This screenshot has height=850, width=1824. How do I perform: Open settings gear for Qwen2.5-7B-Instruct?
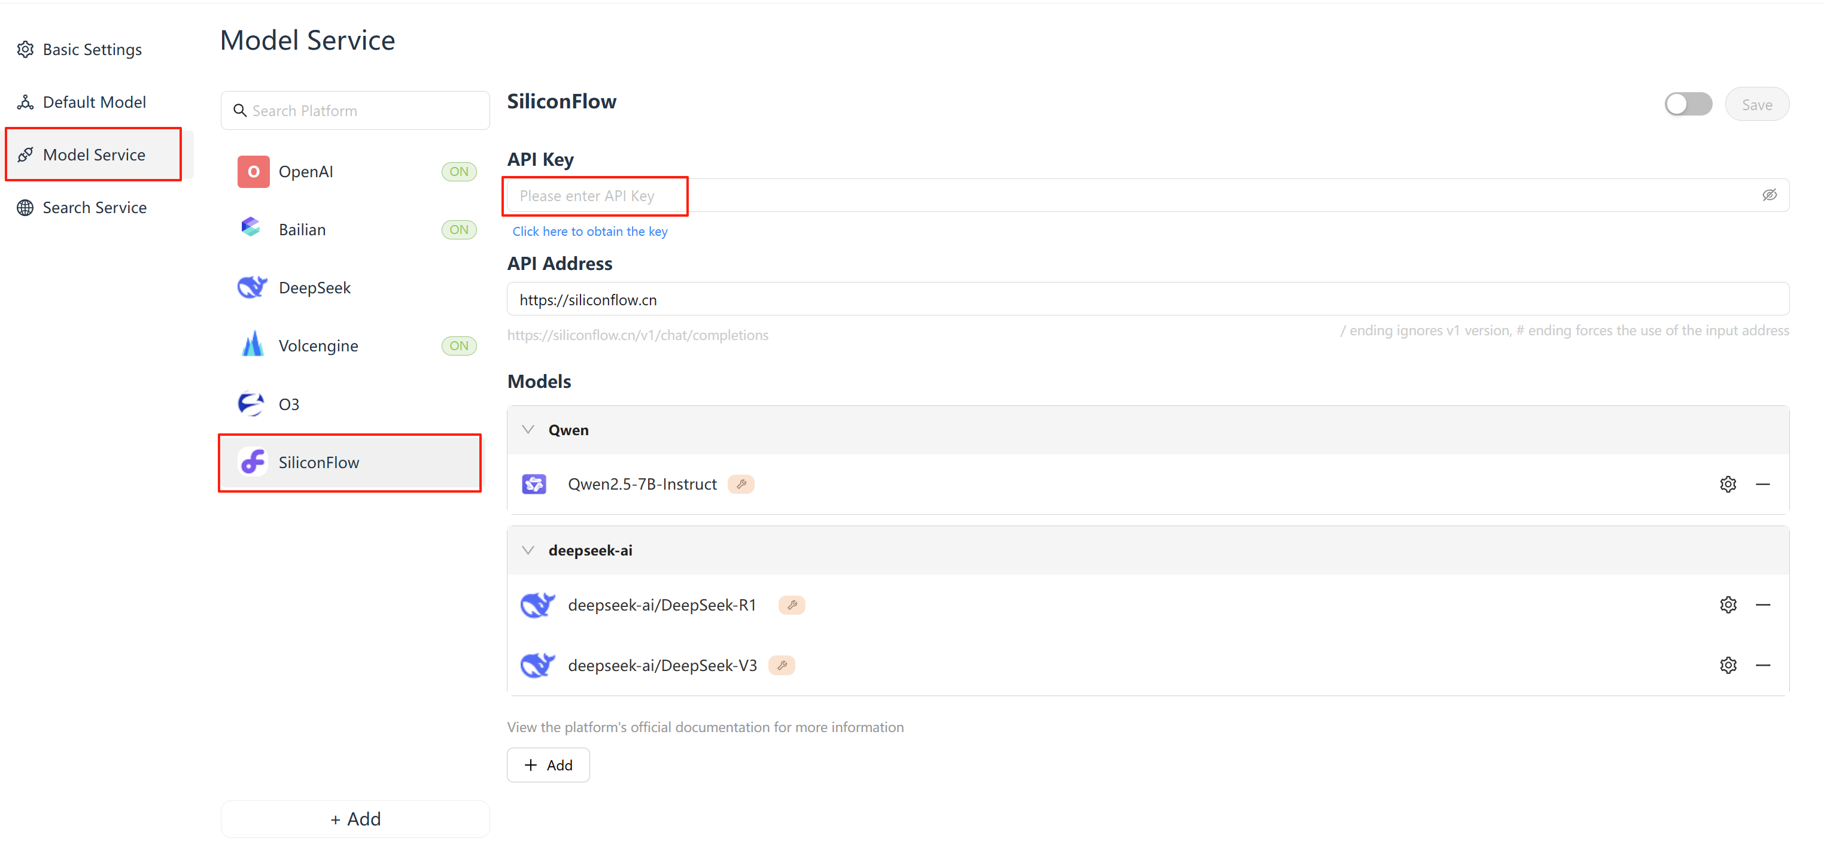click(1728, 484)
